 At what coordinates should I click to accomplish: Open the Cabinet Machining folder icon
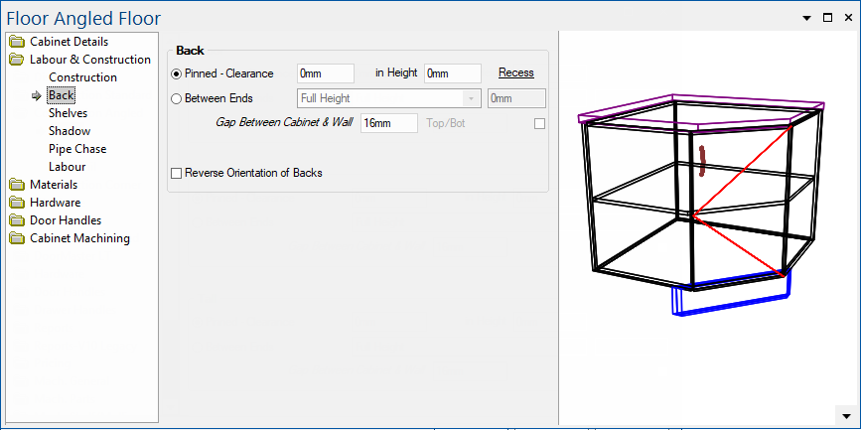point(17,238)
